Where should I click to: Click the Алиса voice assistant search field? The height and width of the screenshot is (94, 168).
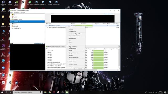tap(28, 92)
